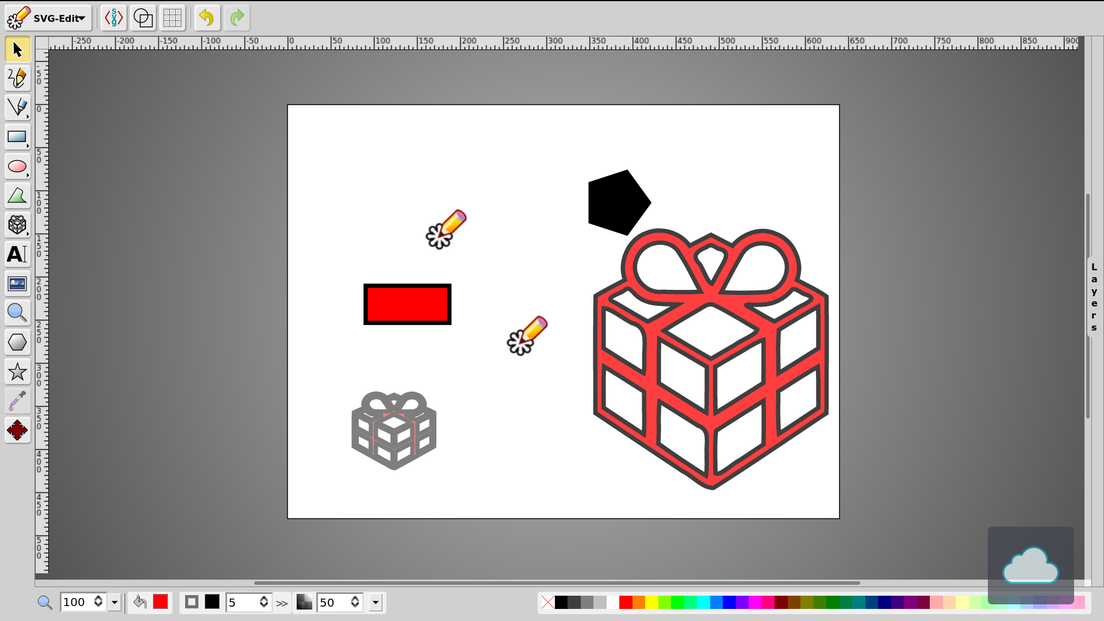1104x621 pixels.
Task: Select the Ellipse tool
Action: coord(17,167)
